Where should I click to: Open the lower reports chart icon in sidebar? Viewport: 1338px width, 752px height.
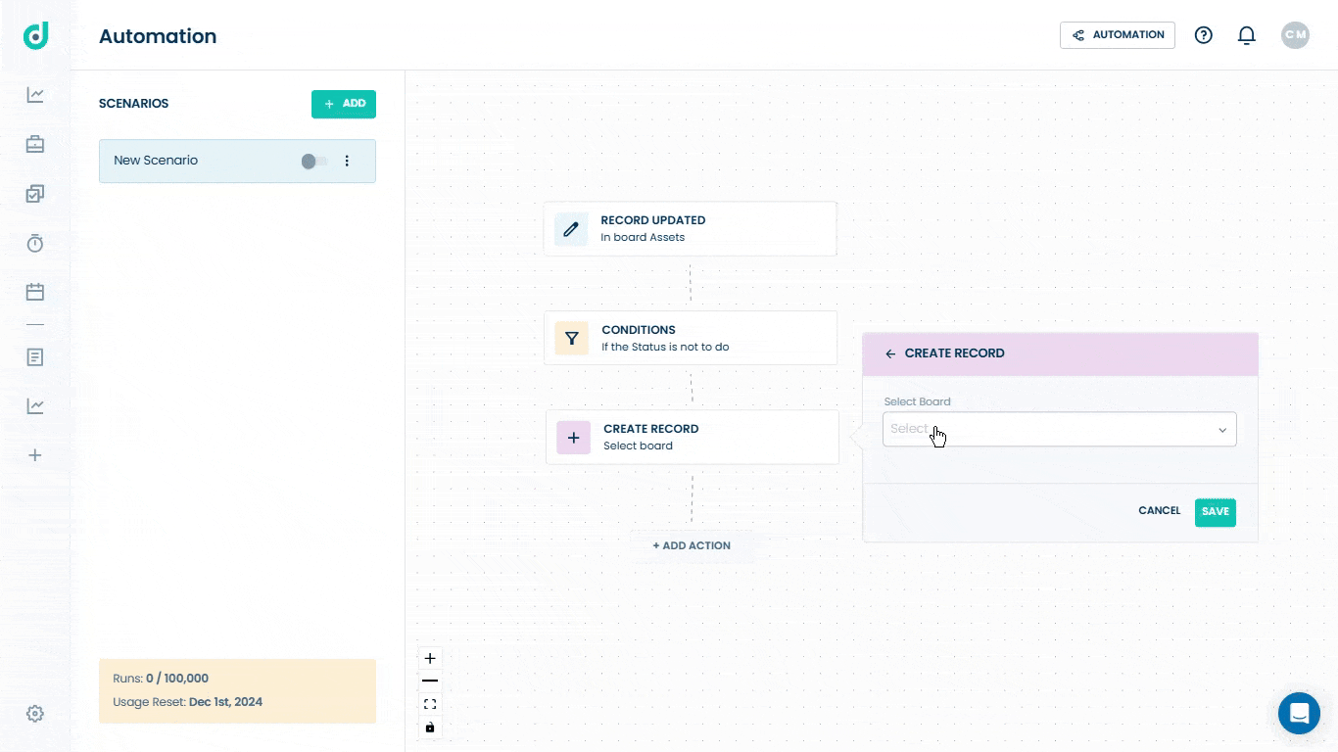pos(35,406)
